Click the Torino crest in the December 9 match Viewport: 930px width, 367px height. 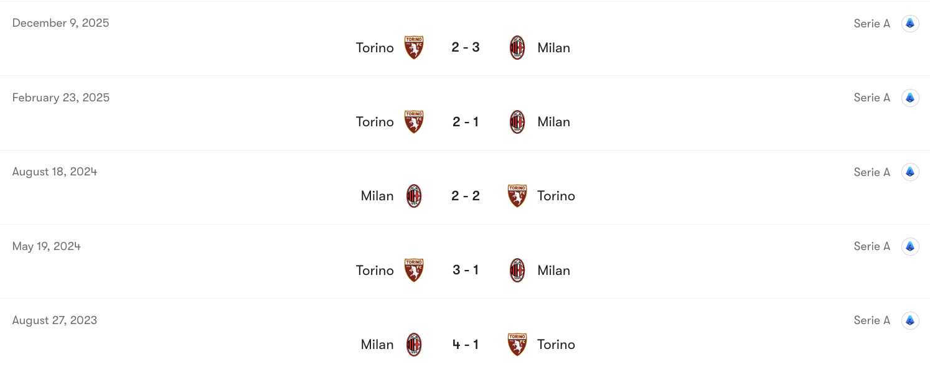point(413,47)
